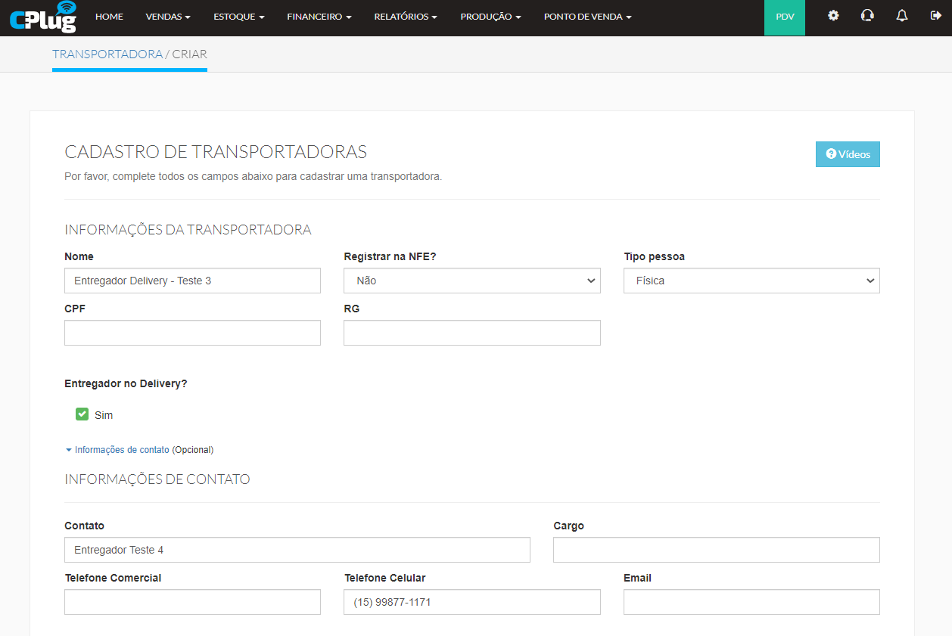This screenshot has height=636, width=952.
Task: Focus the Contato input field
Action: coord(297,550)
